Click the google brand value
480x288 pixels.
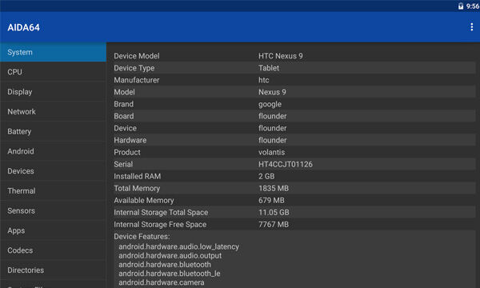270,104
